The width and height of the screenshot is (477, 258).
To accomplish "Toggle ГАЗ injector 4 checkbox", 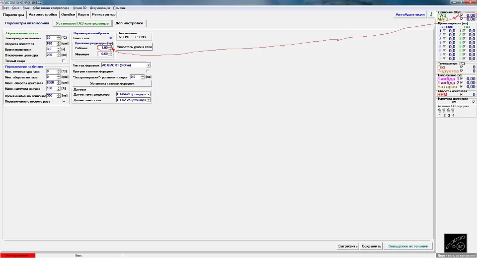I will (464, 43).
